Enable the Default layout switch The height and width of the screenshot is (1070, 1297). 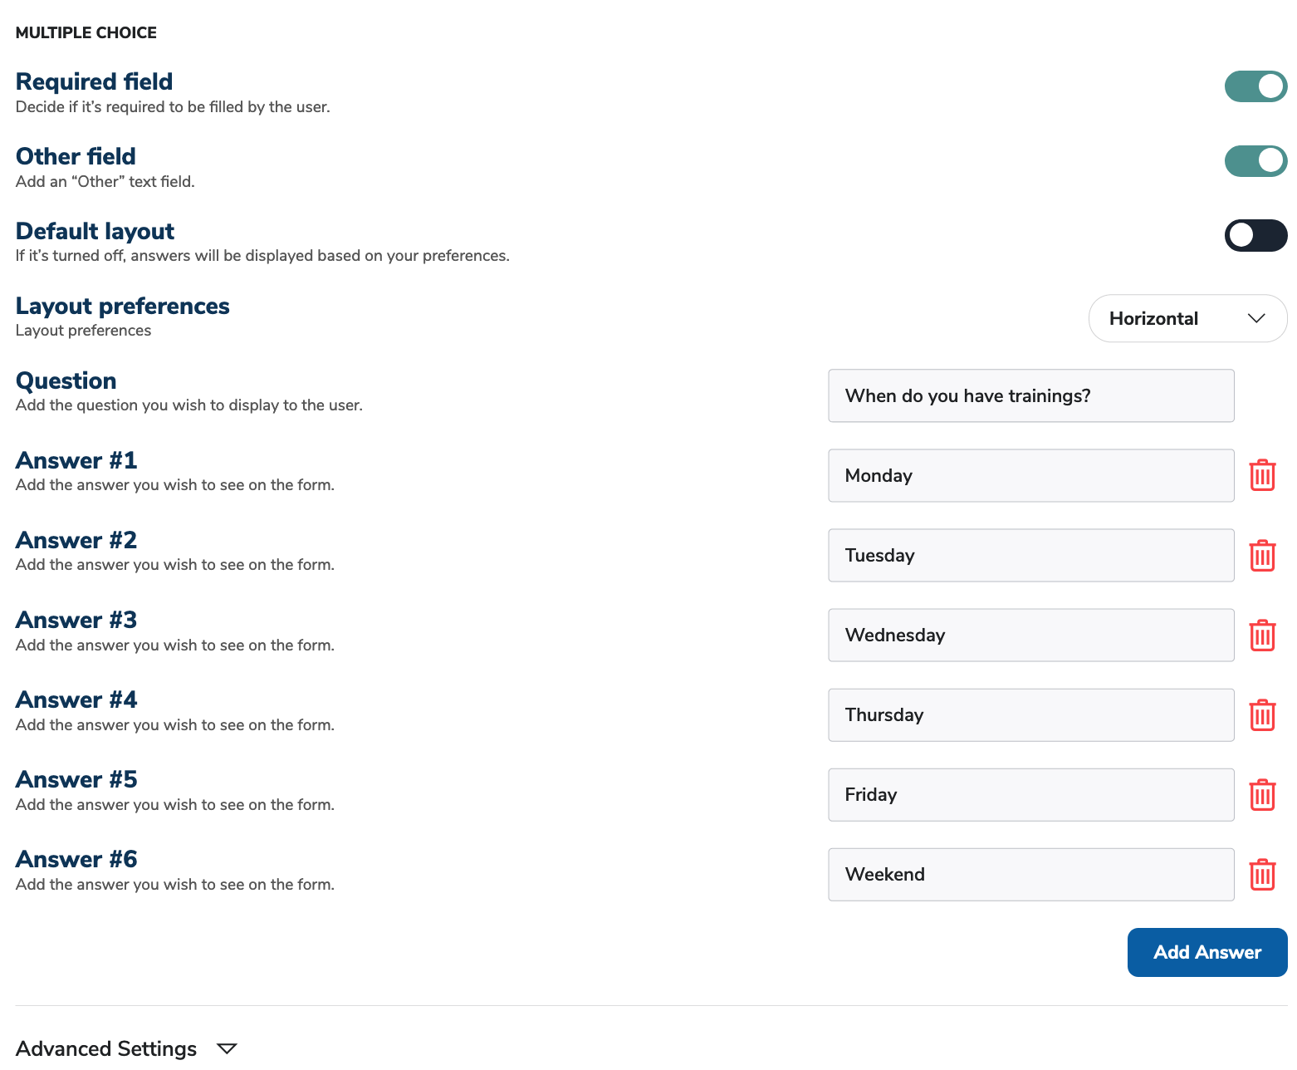(x=1255, y=235)
